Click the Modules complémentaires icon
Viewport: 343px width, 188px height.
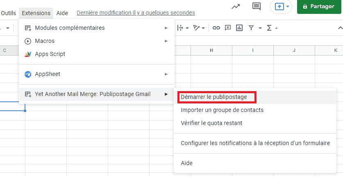tap(28, 28)
